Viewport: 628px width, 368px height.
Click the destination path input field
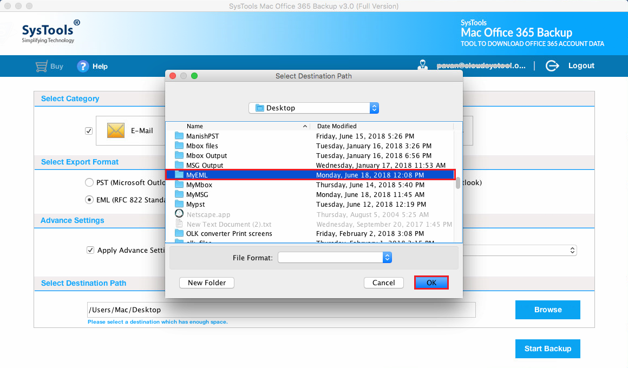281,310
